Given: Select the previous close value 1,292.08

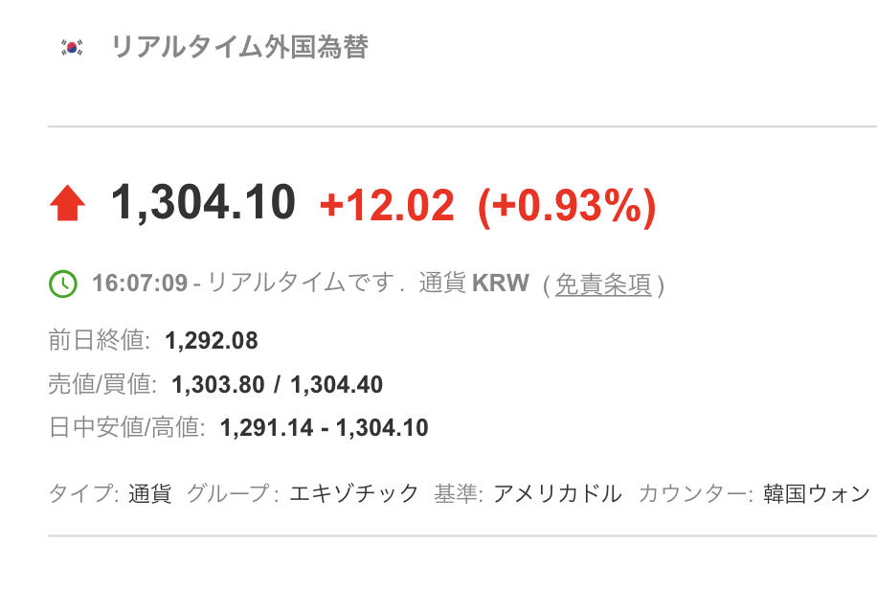Looking at the screenshot, I should (212, 341).
